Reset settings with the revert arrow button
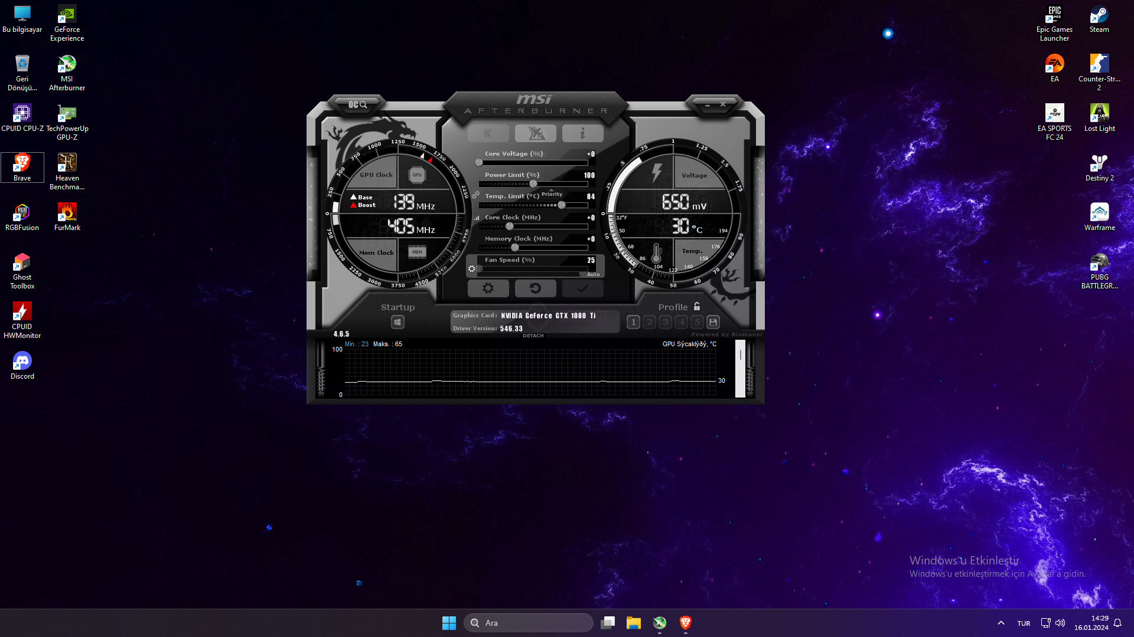Viewport: 1134px width, 637px height. [x=535, y=288]
